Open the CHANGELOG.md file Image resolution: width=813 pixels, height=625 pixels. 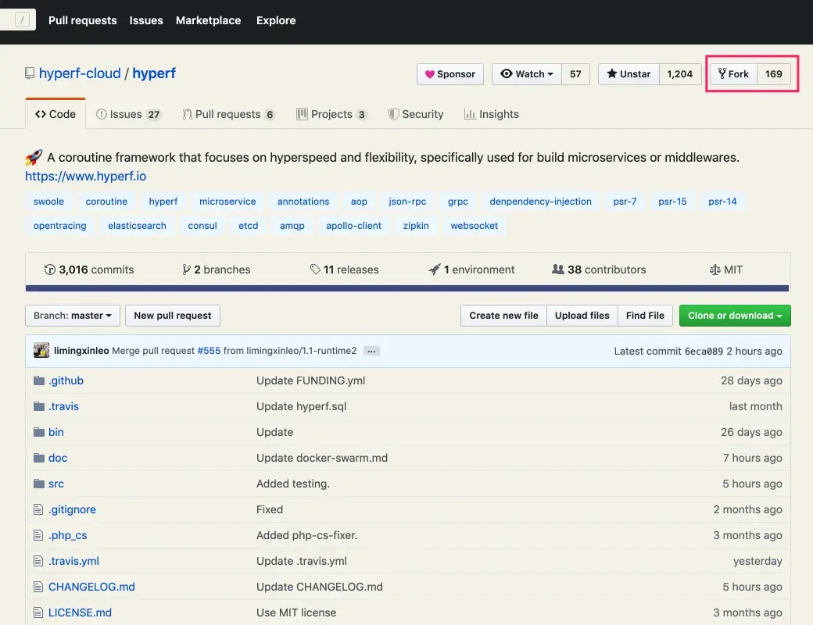click(x=91, y=587)
